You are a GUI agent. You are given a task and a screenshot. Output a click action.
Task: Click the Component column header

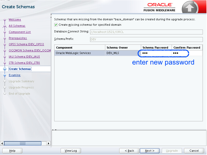click(x=80, y=48)
